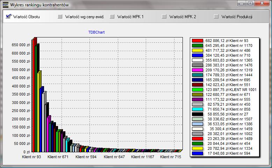This screenshot has height=168, width=272.
Task: Select legend entry 20 844,04 zł Klient nr 454
Action: point(229,143)
